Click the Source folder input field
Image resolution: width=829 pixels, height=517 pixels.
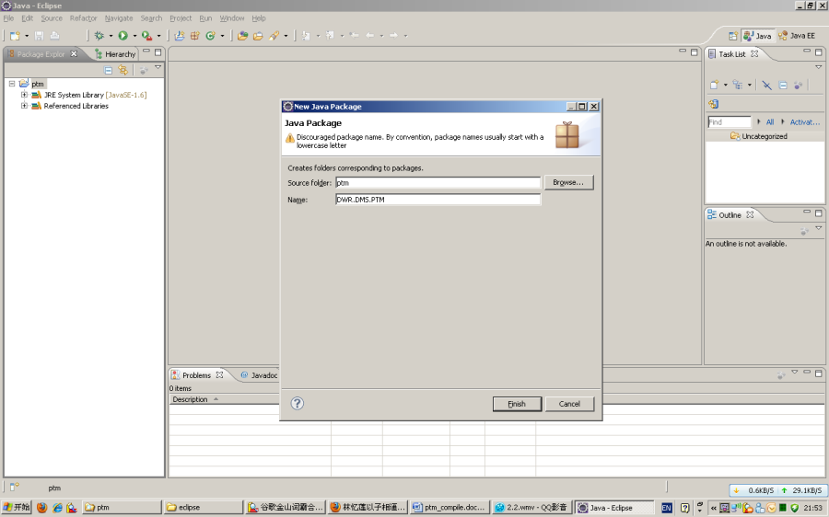click(x=438, y=183)
